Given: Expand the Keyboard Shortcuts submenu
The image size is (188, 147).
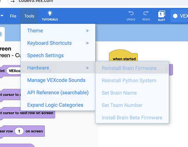Looking at the screenshot, I should 58,43.
